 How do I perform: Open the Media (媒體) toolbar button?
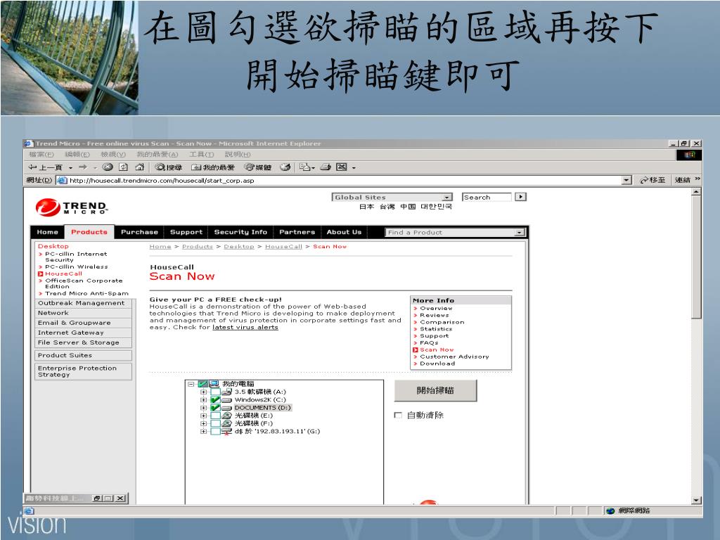pyautogui.click(x=257, y=167)
